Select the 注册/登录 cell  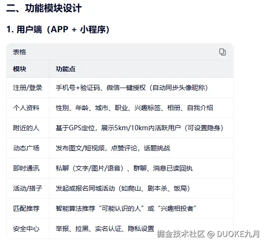pos(28,88)
